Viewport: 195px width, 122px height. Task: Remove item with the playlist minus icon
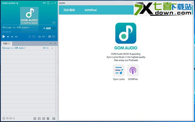39,119
